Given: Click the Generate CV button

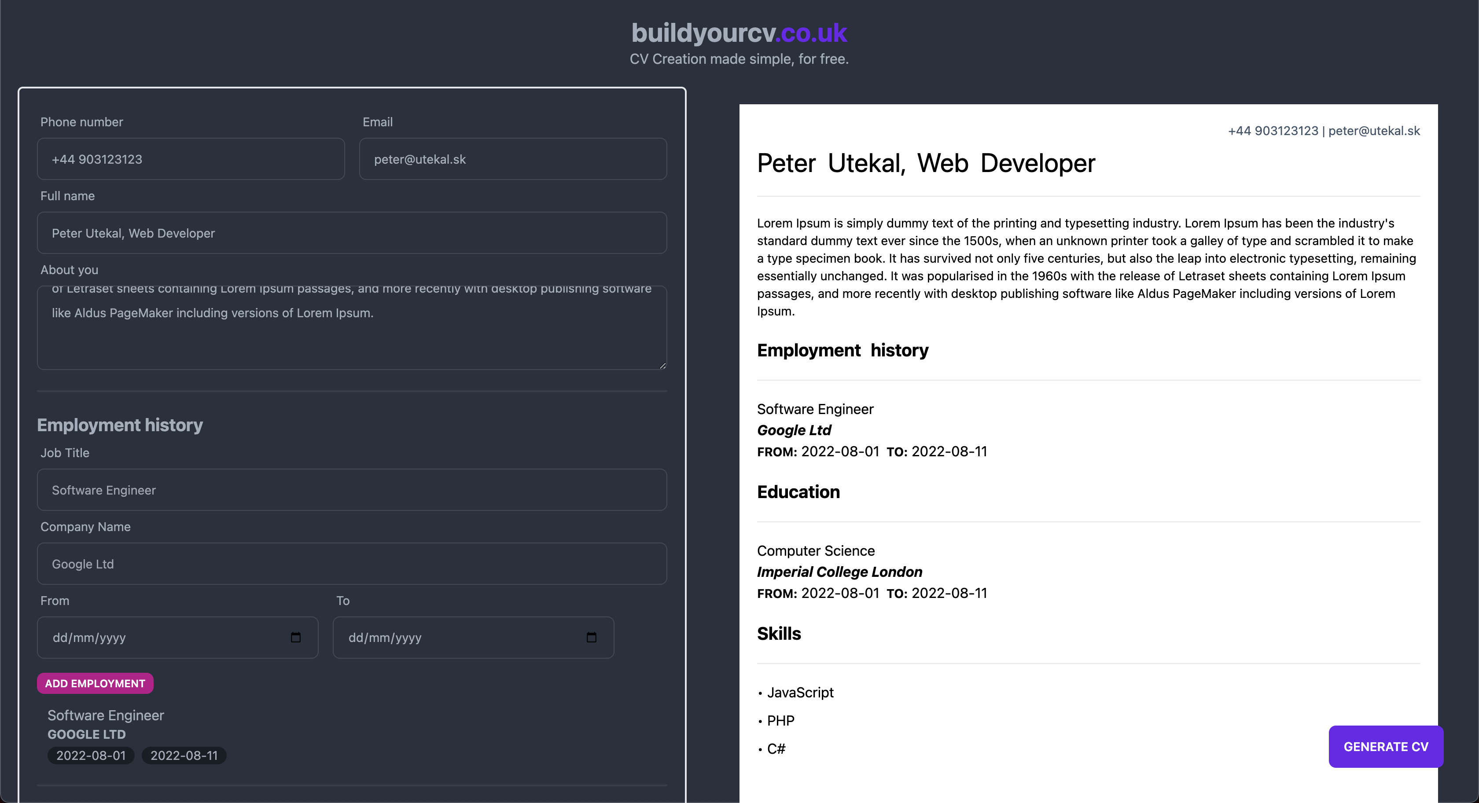Looking at the screenshot, I should (1385, 746).
